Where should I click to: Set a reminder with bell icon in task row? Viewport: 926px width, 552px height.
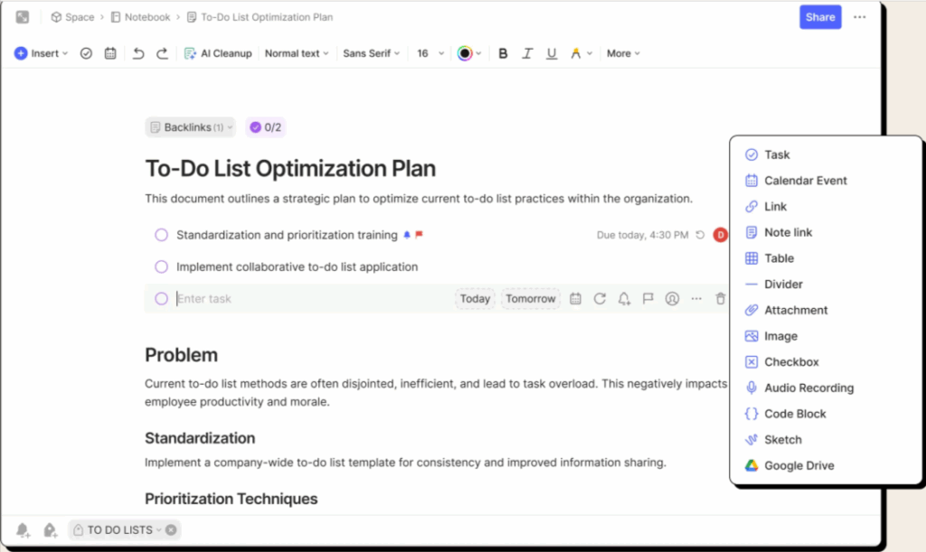coord(624,299)
